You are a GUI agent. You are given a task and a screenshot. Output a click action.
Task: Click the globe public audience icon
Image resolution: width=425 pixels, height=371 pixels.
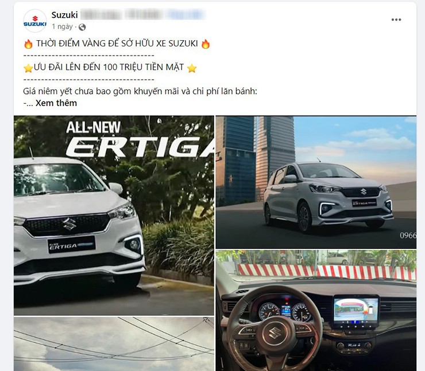82,27
